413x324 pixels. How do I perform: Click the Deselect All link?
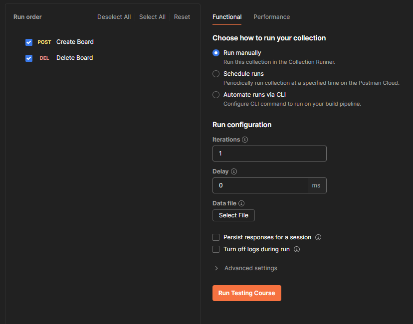[x=114, y=17]
